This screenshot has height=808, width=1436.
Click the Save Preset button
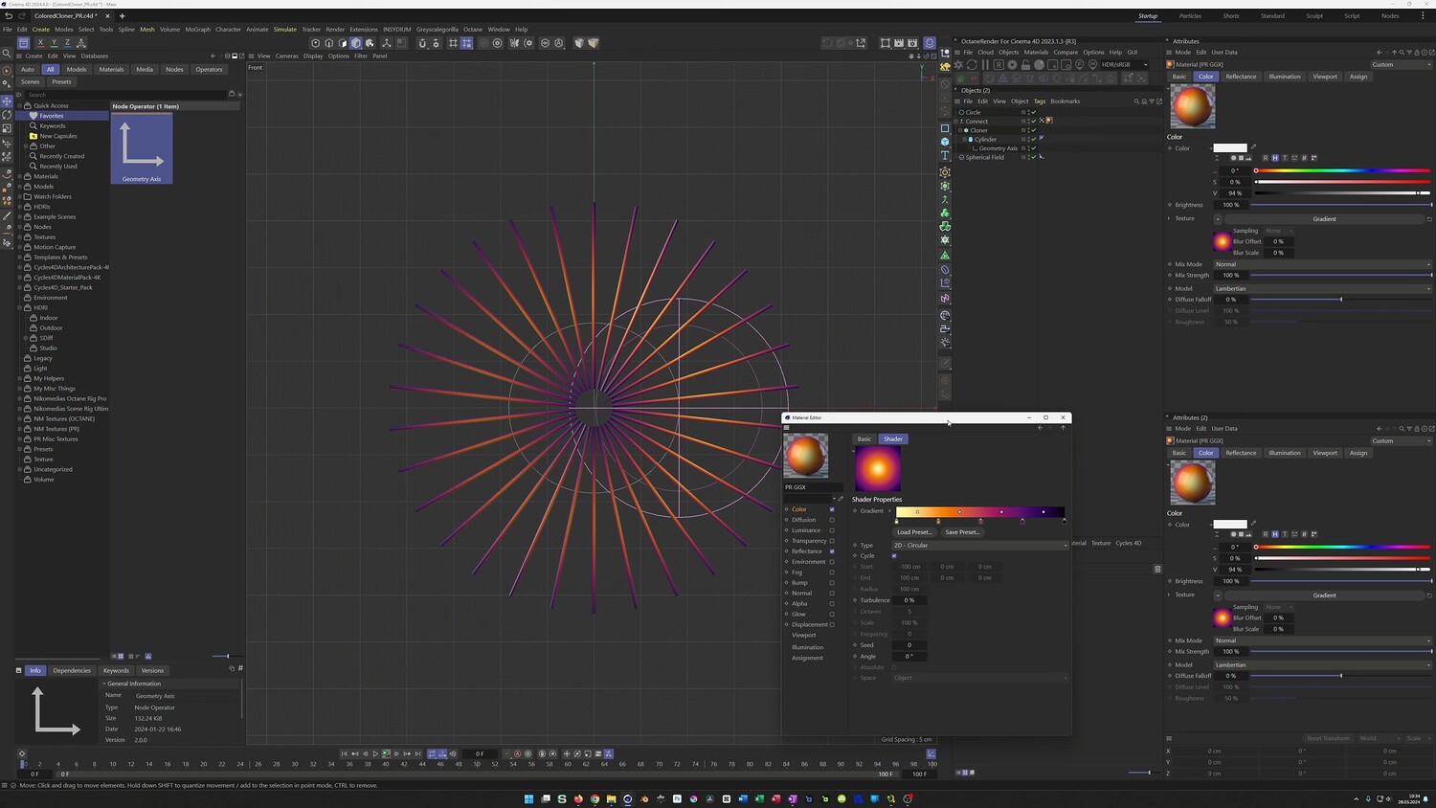coord(962,532)
